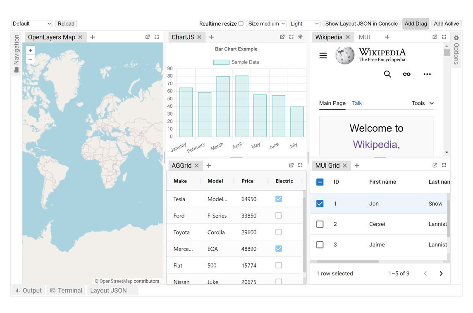Close the AGGrid tab

click(x=196, y=166)
